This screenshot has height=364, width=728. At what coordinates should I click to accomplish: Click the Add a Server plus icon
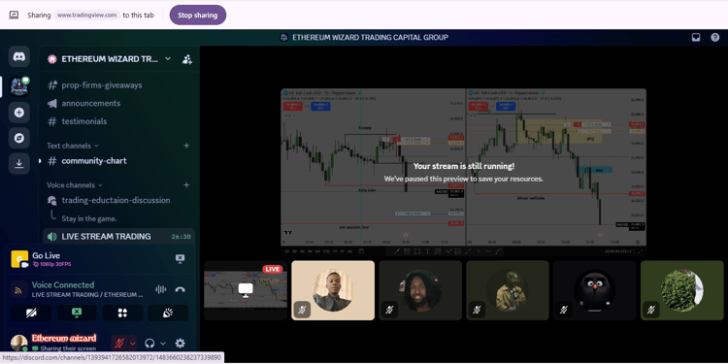point(19,113)
